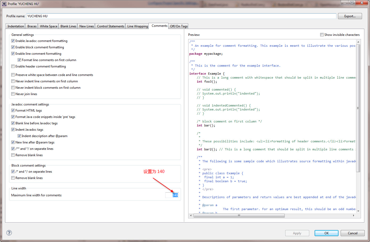Viewport: 370px width, 242px height.
Task: Check the Never join lines option
Action: tap(13, 94)
